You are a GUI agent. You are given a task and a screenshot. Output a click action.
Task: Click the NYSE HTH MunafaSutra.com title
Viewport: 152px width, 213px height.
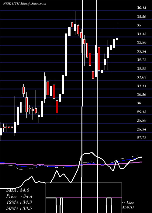tap(24, 4)
